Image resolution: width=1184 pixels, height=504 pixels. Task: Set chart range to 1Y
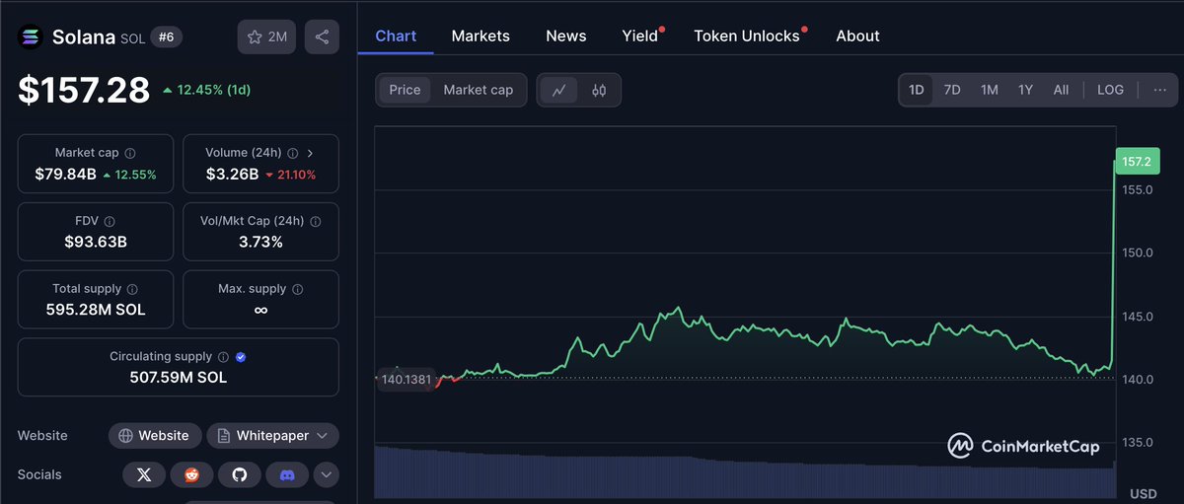1026,90
